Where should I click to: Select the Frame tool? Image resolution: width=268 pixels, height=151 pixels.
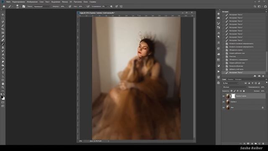coord(3,33)
